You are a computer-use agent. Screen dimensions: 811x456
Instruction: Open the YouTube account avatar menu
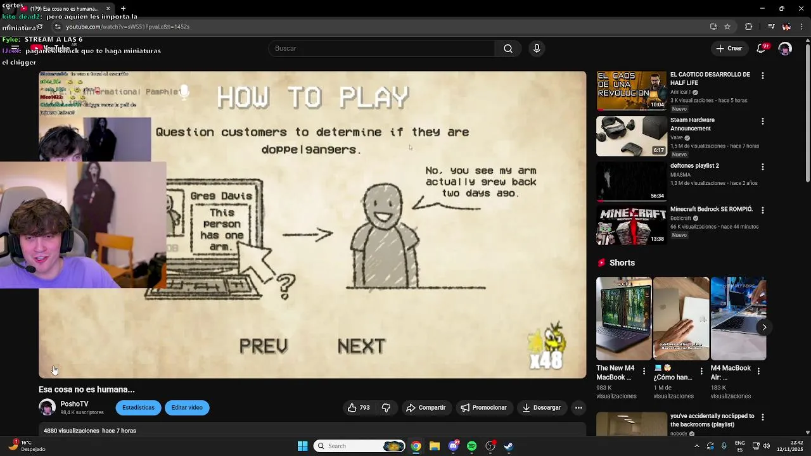pyautogui.click(x=785, y=49)
